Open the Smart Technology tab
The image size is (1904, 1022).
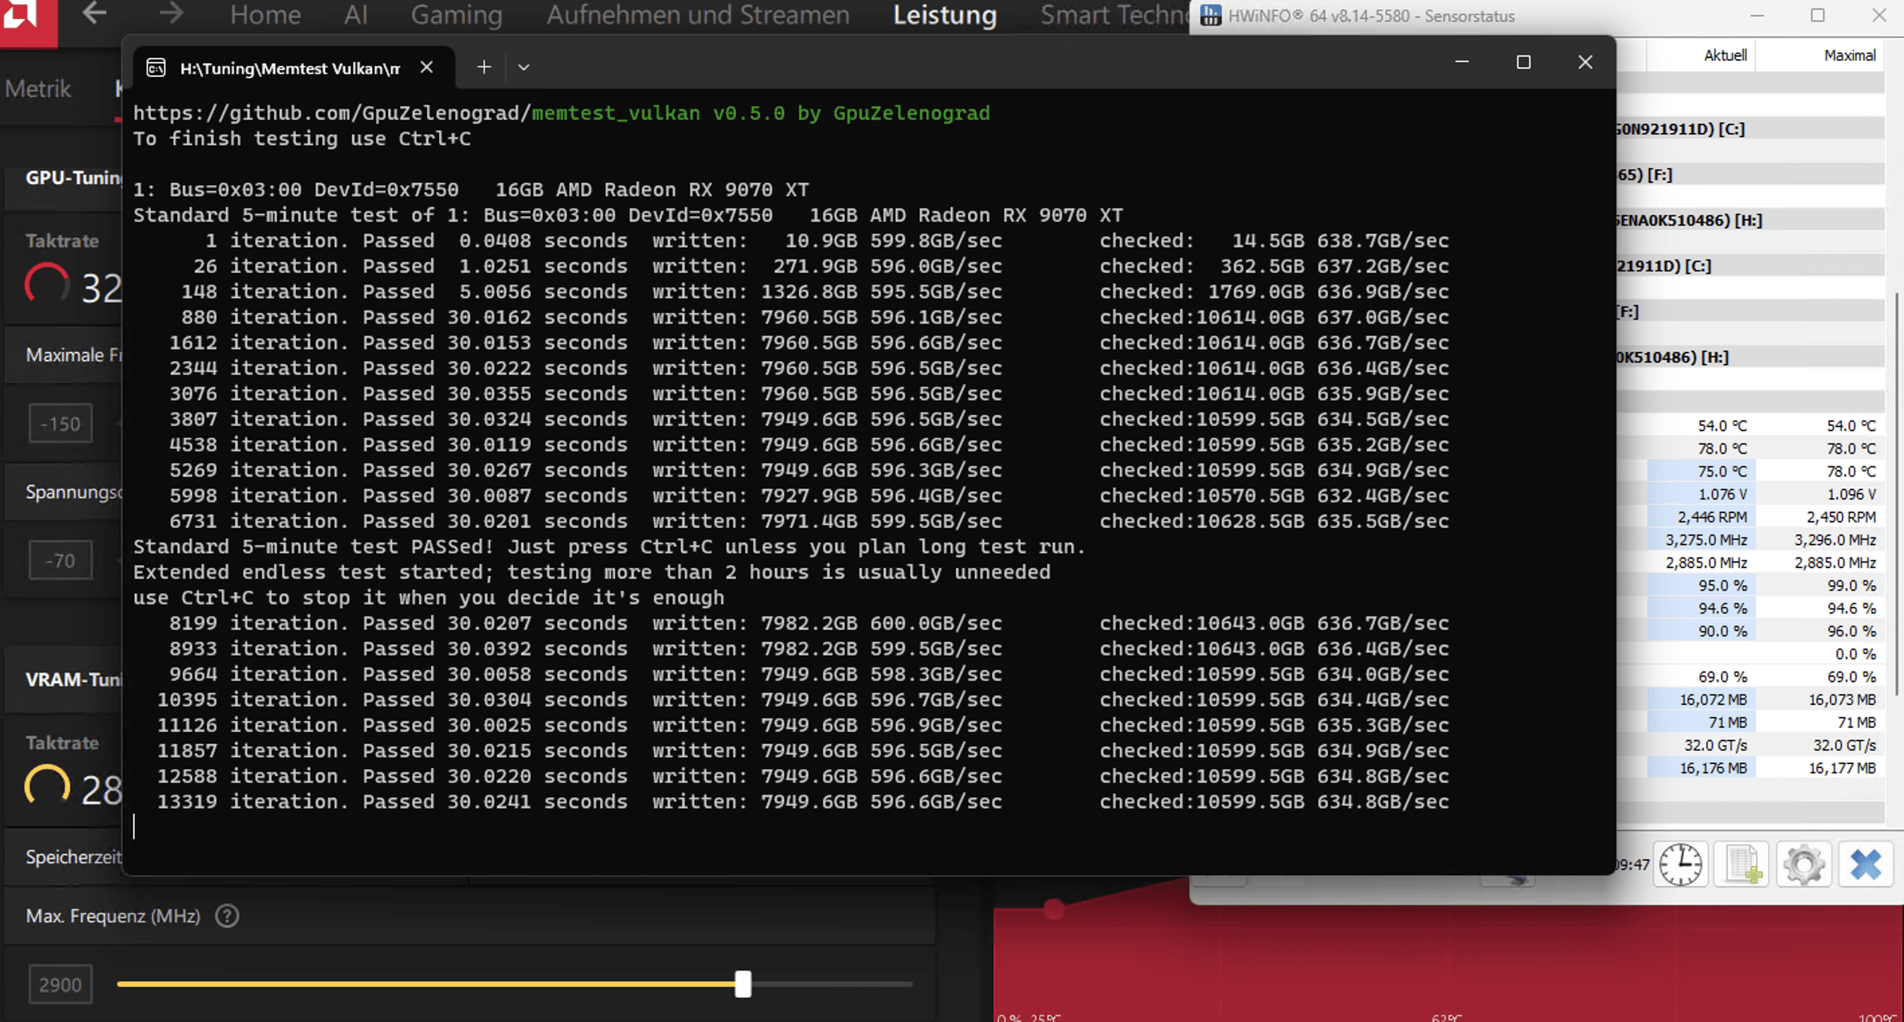(1114, 15)
